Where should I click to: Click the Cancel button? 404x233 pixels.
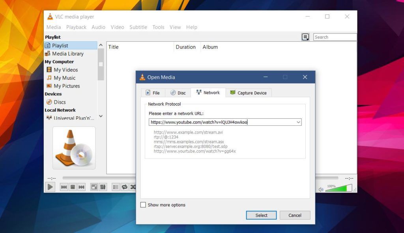(x=295, y=215)
